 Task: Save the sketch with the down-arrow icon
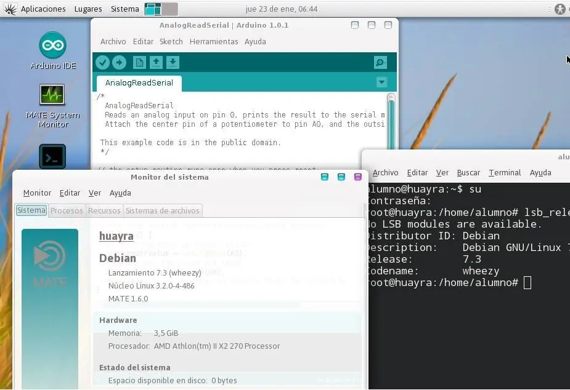pyautogui.click(x=173, y=62)
